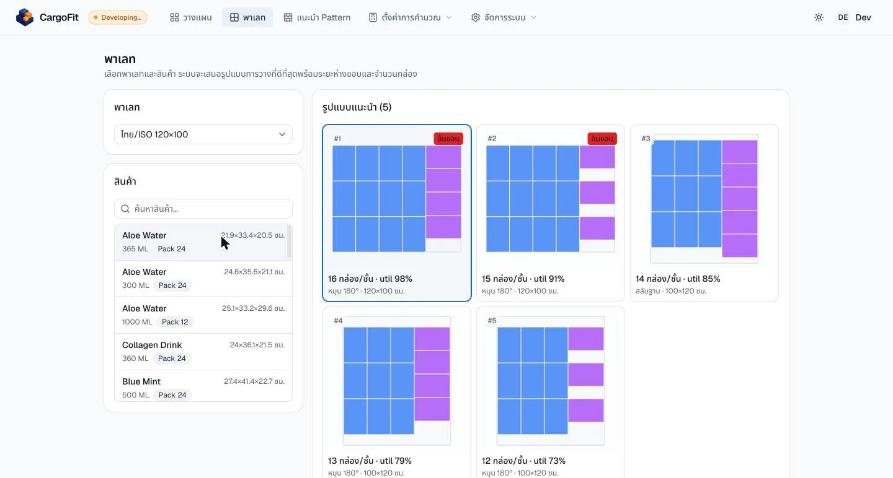893x478 pixels.
Task: Click the red ล้นขอบ badge on pattern #2
Action: tap(602, 139)
